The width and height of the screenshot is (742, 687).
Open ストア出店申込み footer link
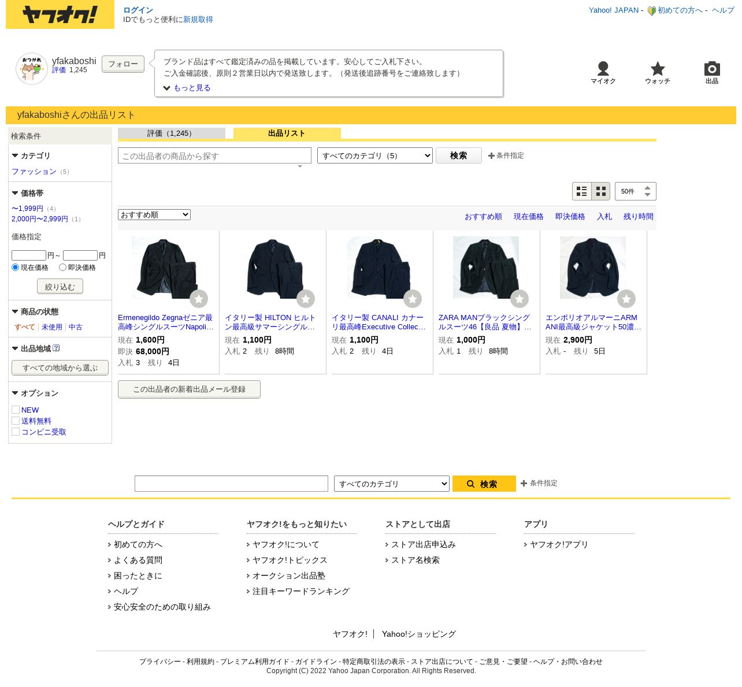424,545
